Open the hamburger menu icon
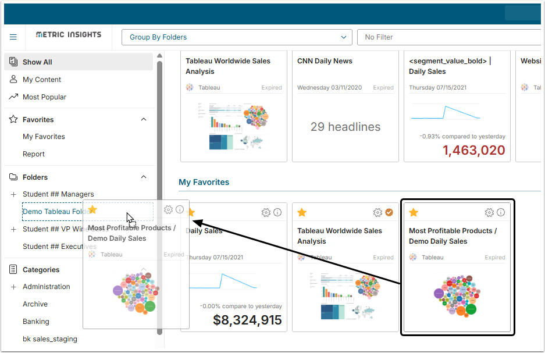Screen dimensions: 545x353 tap(13, 37)
